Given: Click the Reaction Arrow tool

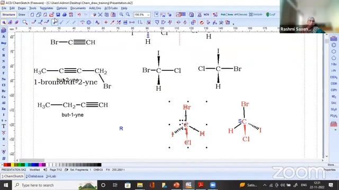Looking at the screenshot, I should (112, 22).
